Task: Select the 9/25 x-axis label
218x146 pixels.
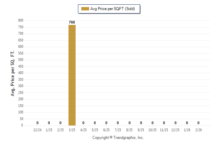Action: (141, 130)
